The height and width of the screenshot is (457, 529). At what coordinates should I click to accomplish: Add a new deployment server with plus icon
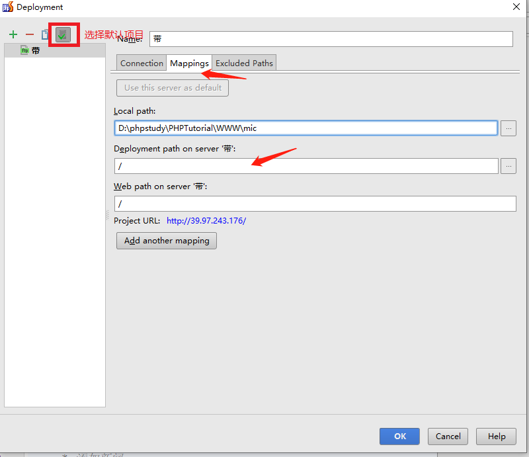pyautogui.click(x=13, y=34)
